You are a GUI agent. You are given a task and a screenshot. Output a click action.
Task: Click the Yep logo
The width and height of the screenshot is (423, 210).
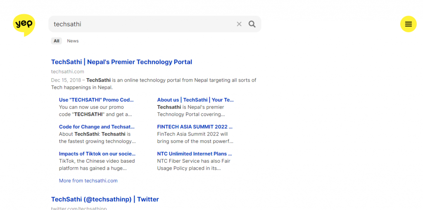click(24, 25)
